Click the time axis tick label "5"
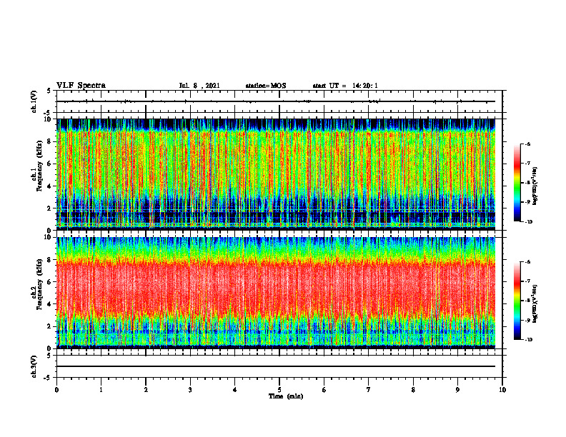The height and width of the screenshot is (437, 566). click(x=279, y=390)
